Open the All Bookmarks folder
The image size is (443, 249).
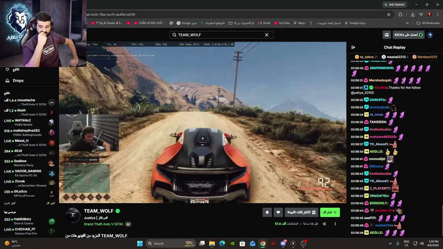point(428,23)
